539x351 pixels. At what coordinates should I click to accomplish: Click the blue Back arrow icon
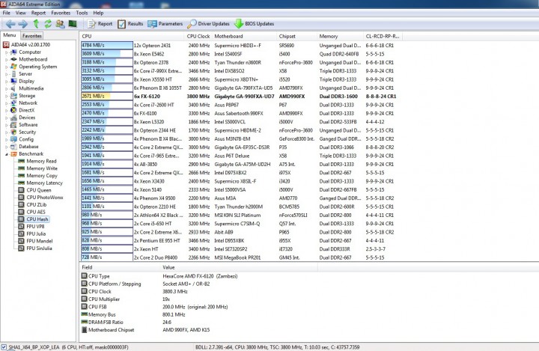point(10,24)
